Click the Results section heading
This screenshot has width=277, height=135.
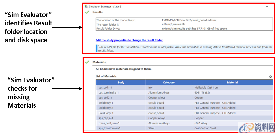tap(97, 12)
